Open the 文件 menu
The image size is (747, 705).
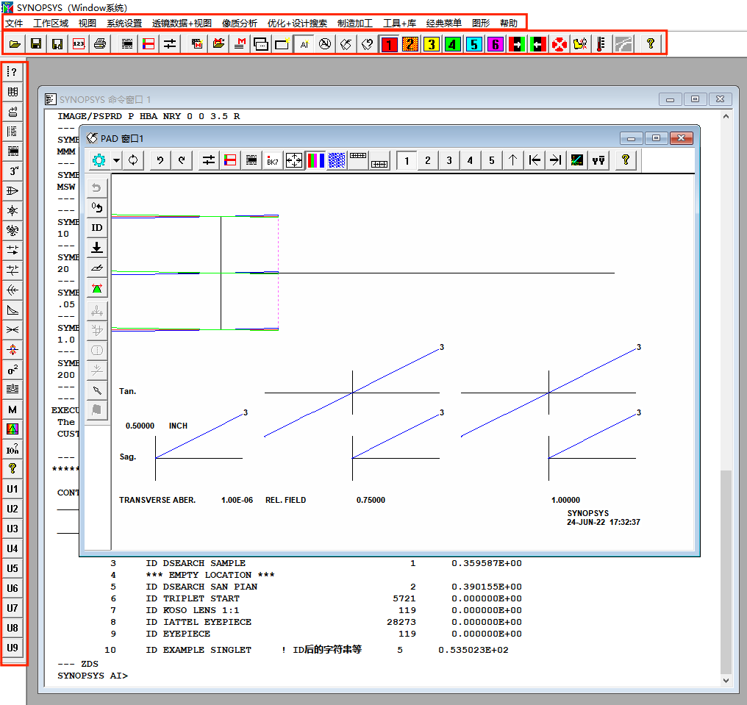coord(14,23)
